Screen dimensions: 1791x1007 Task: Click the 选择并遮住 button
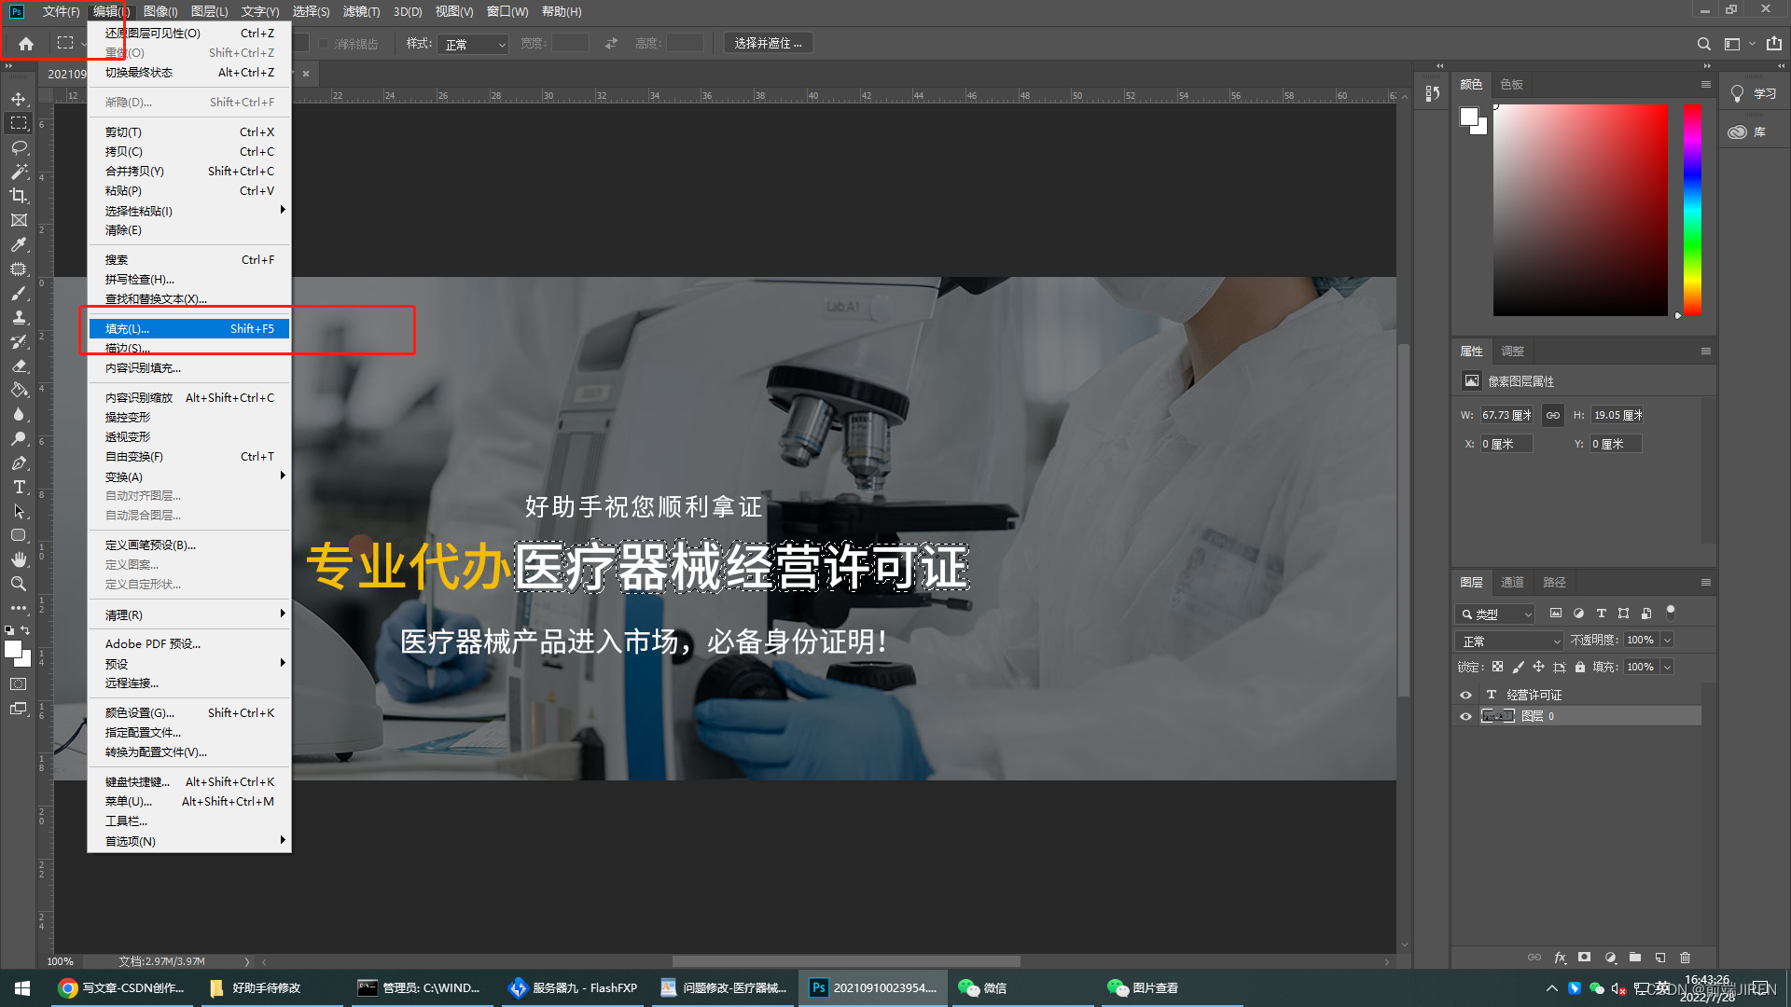[768, 43]
